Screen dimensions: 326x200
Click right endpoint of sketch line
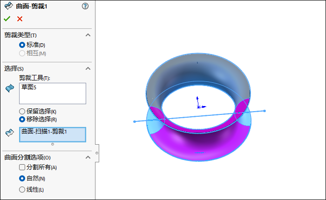point(265,111)
